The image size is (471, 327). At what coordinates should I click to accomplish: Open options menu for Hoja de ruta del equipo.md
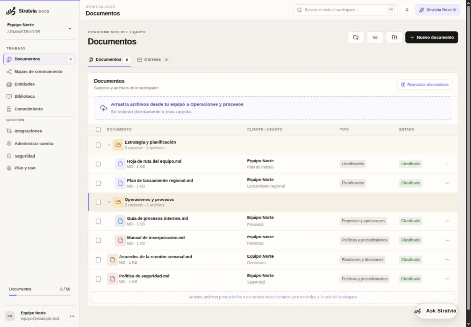(x=447, y=164)
